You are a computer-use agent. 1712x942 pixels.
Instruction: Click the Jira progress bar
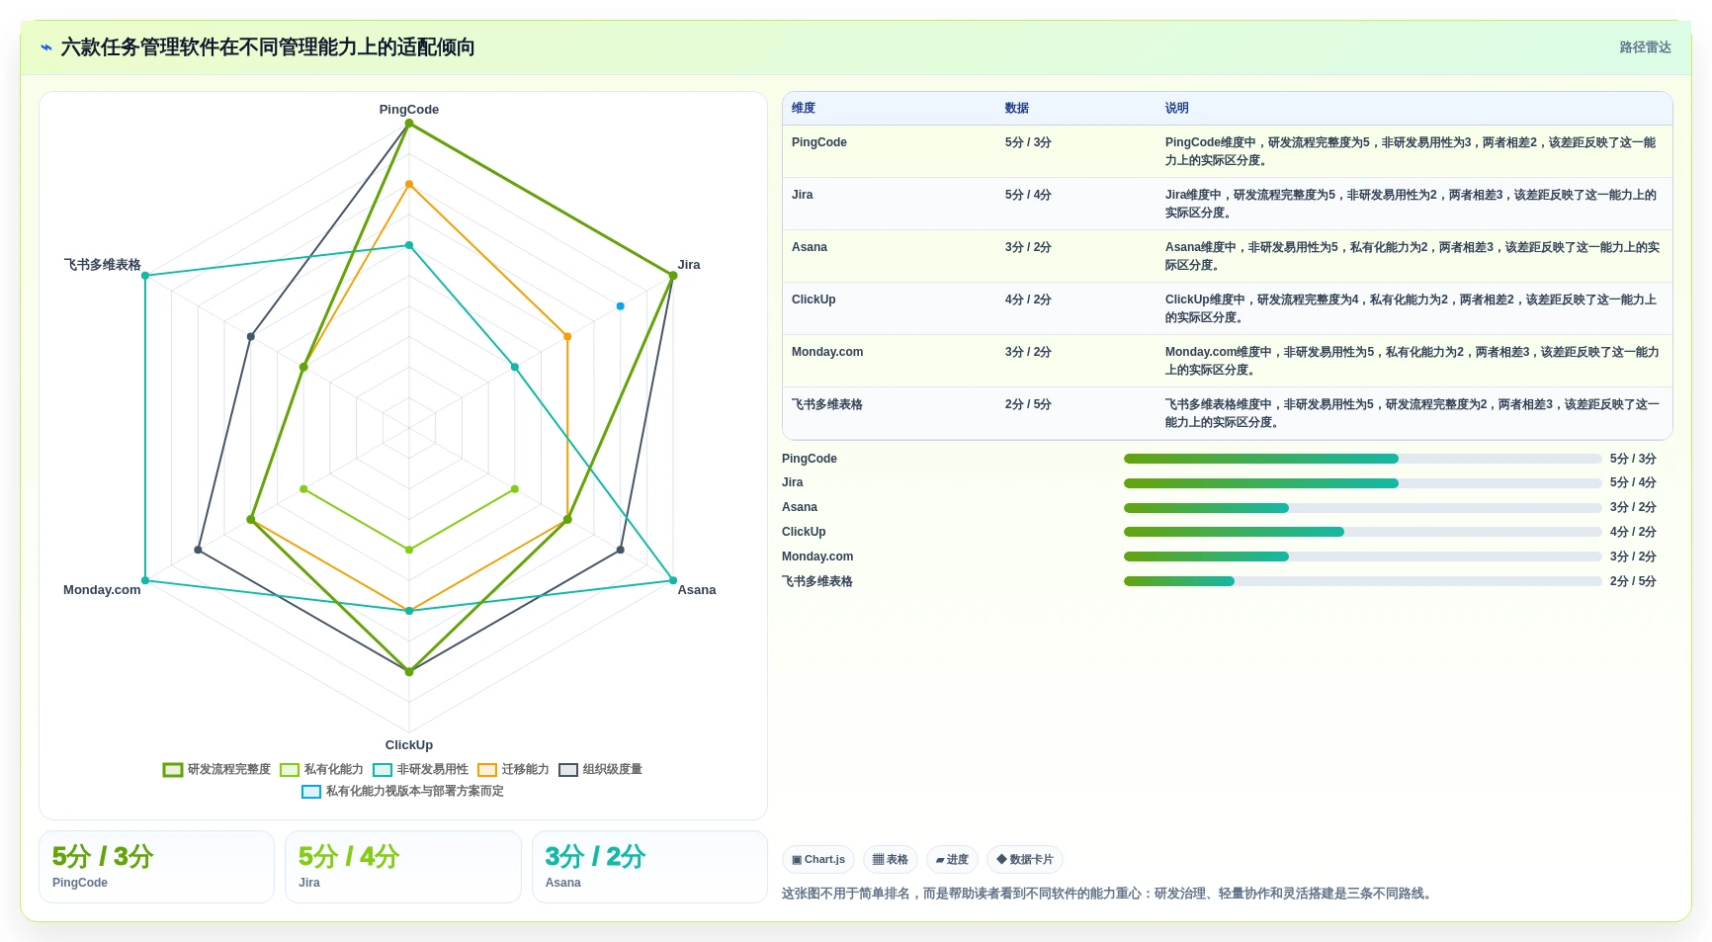coord(1362,483)
